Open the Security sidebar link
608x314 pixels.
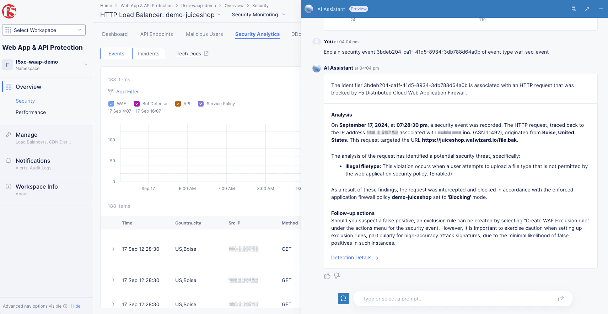click(25, 101)
